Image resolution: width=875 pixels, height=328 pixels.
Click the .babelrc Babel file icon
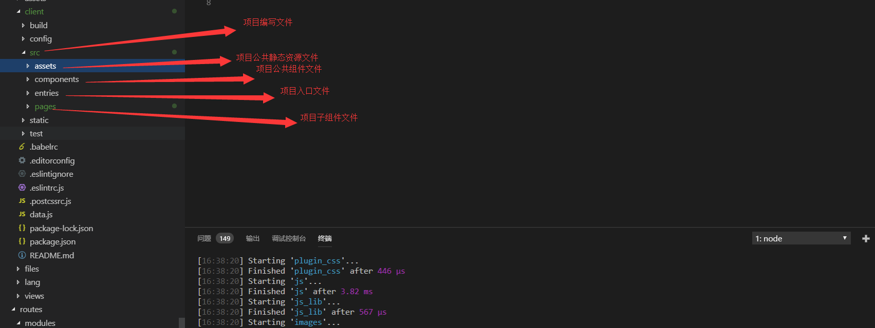click(x=22, y=147)
